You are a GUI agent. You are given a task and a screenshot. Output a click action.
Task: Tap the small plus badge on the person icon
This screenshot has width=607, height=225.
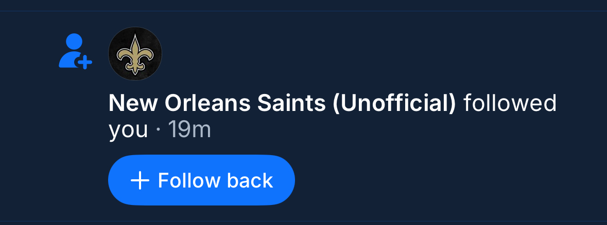point(85,63)
